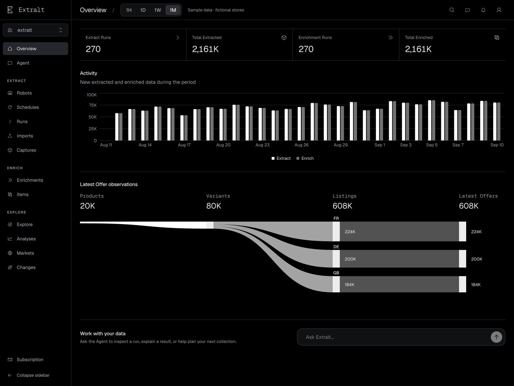514x386 pixels.
Task: Select Overview in the sidebar
Action: click(35, 49)
